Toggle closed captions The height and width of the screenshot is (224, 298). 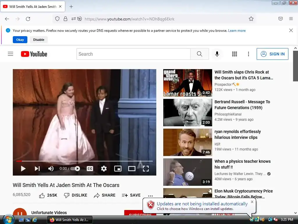click(x=90, y=169)
